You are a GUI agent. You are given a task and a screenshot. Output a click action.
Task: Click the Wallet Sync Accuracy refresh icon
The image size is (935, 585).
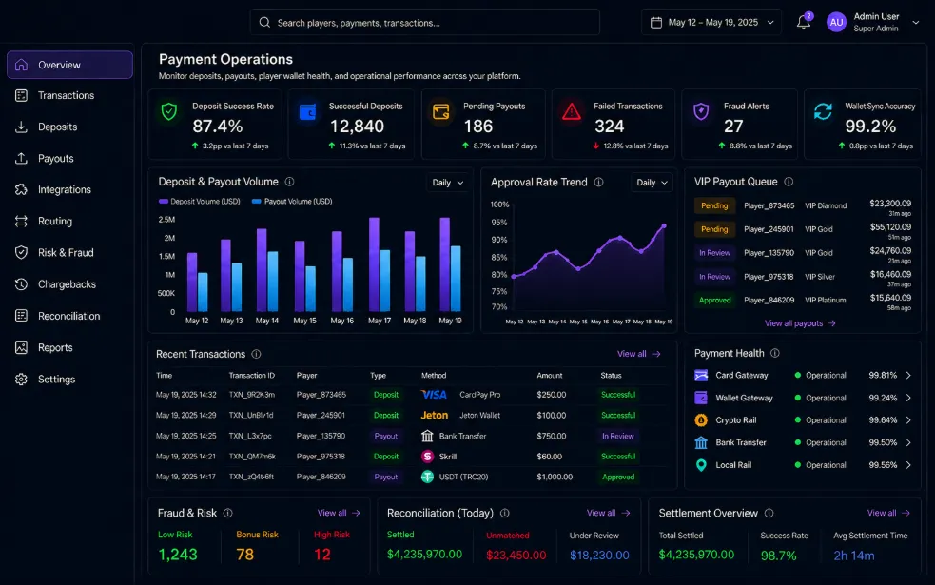823,111
